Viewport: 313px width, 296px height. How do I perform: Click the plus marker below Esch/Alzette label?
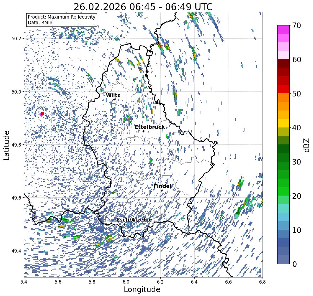(125, 224)
